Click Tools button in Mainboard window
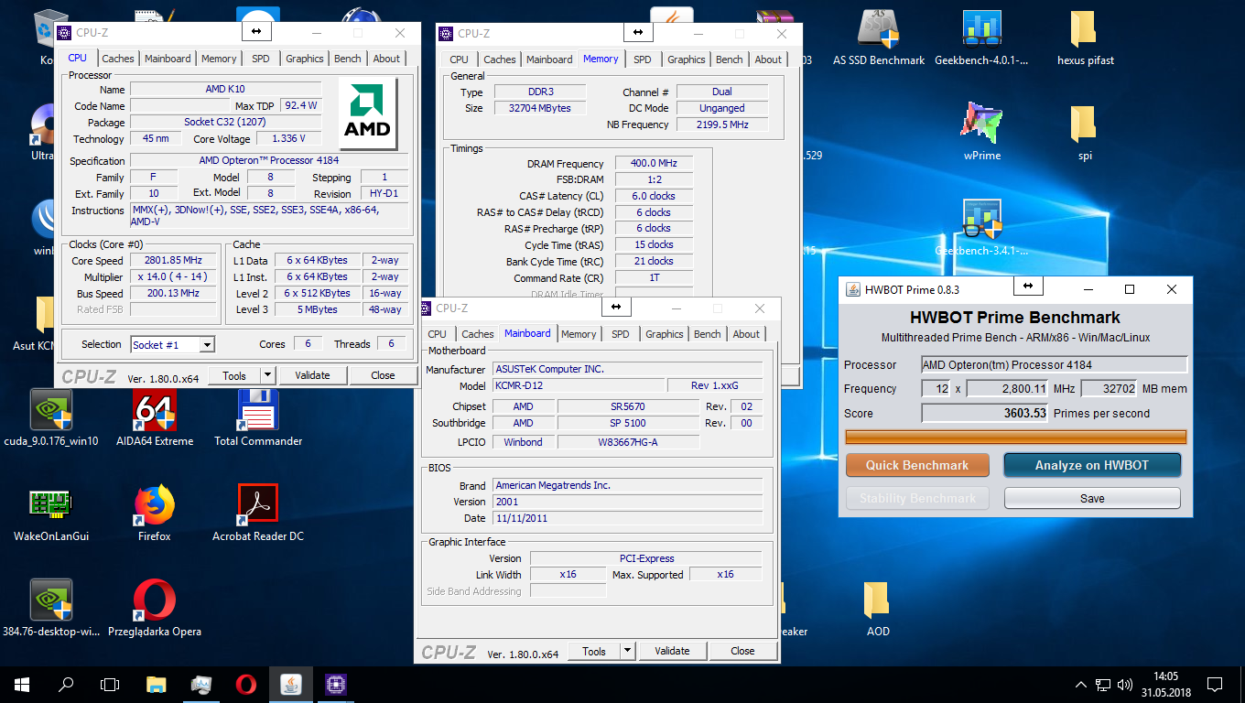 coord(594,651)
